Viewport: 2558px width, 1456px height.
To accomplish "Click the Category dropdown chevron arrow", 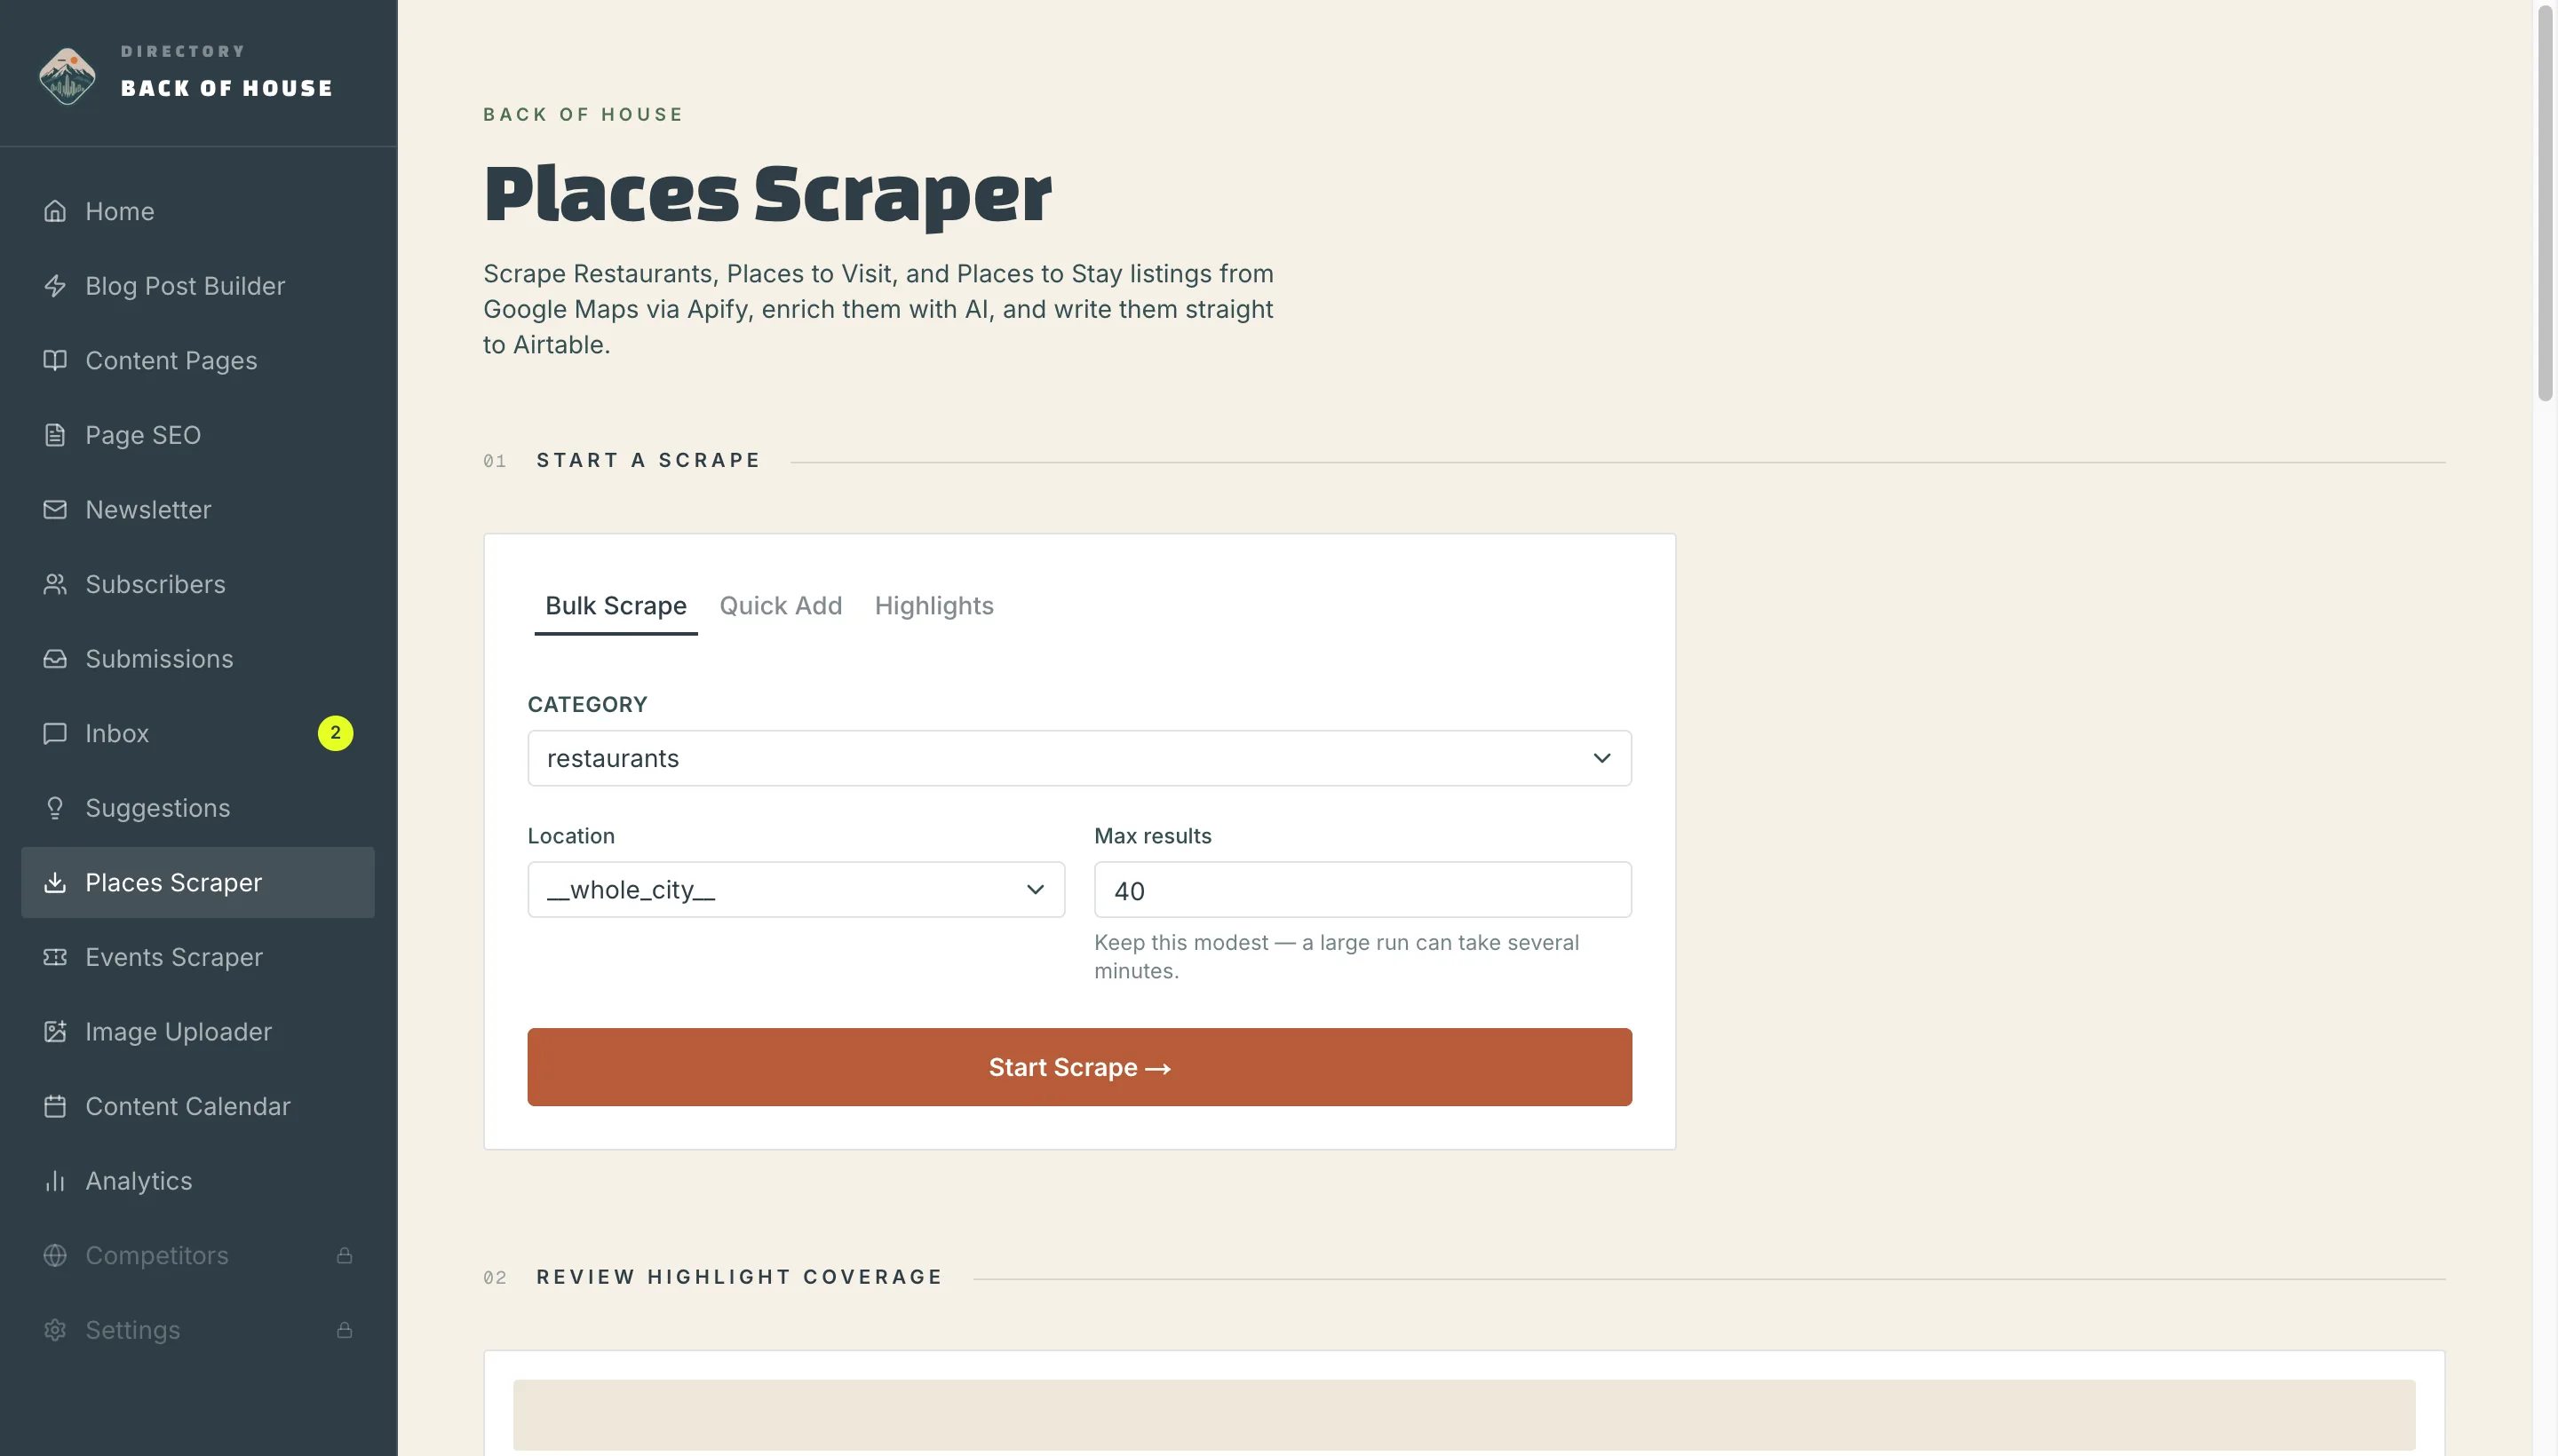I will point(1601,758).
